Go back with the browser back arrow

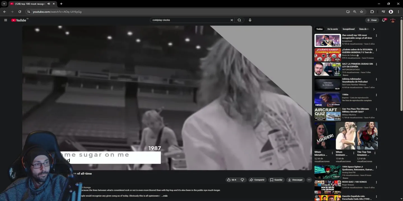click(4, 12)
